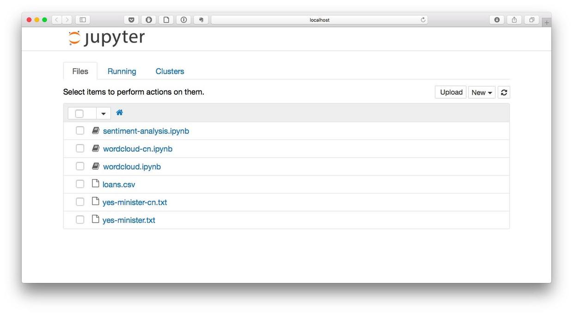Open the Clusters tab
This screenshot has height=314, width=573.
click(x=170, y=72)
